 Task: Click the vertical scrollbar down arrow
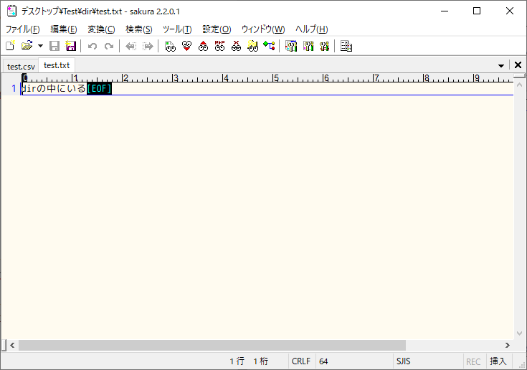point(519,333)
